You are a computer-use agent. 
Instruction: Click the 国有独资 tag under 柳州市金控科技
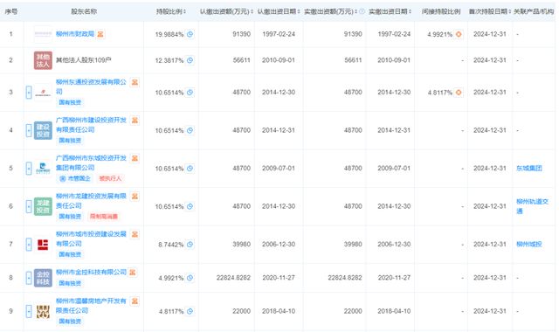point(70,283)
